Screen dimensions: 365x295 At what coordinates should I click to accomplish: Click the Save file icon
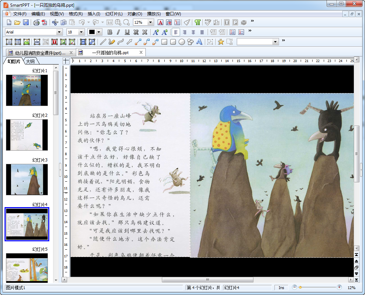tap(26, 22)
